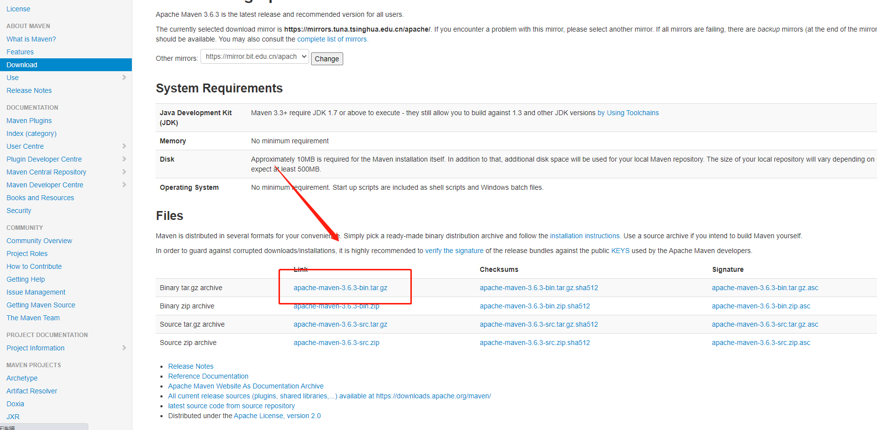
Task: Download apache-maven-3.6.3-bin.tar.gz
Action: (341, 288)
